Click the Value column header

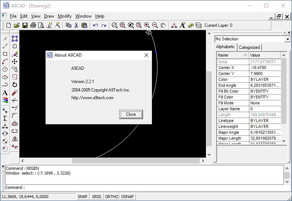click(x=265, y=55)
